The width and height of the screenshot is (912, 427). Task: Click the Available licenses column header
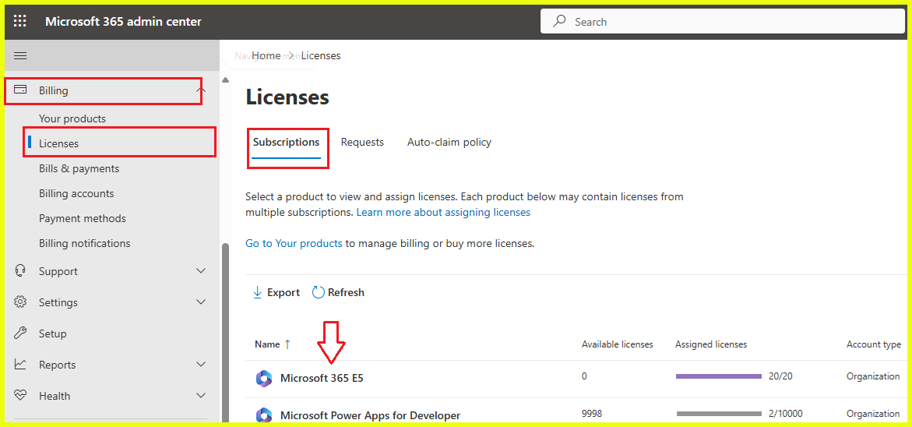(x=617, y=344)
